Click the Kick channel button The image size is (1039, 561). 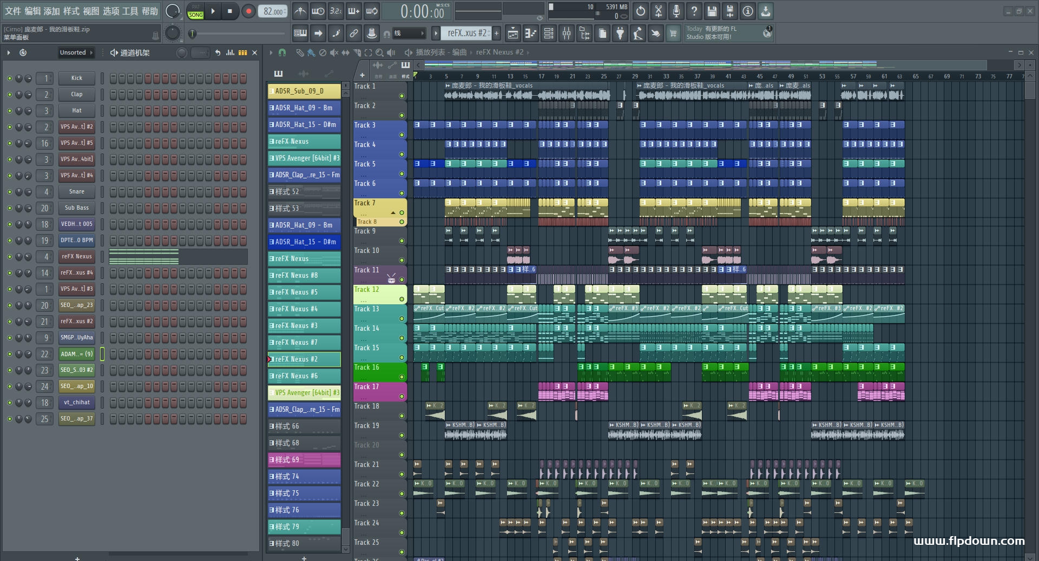coord(77,78)
